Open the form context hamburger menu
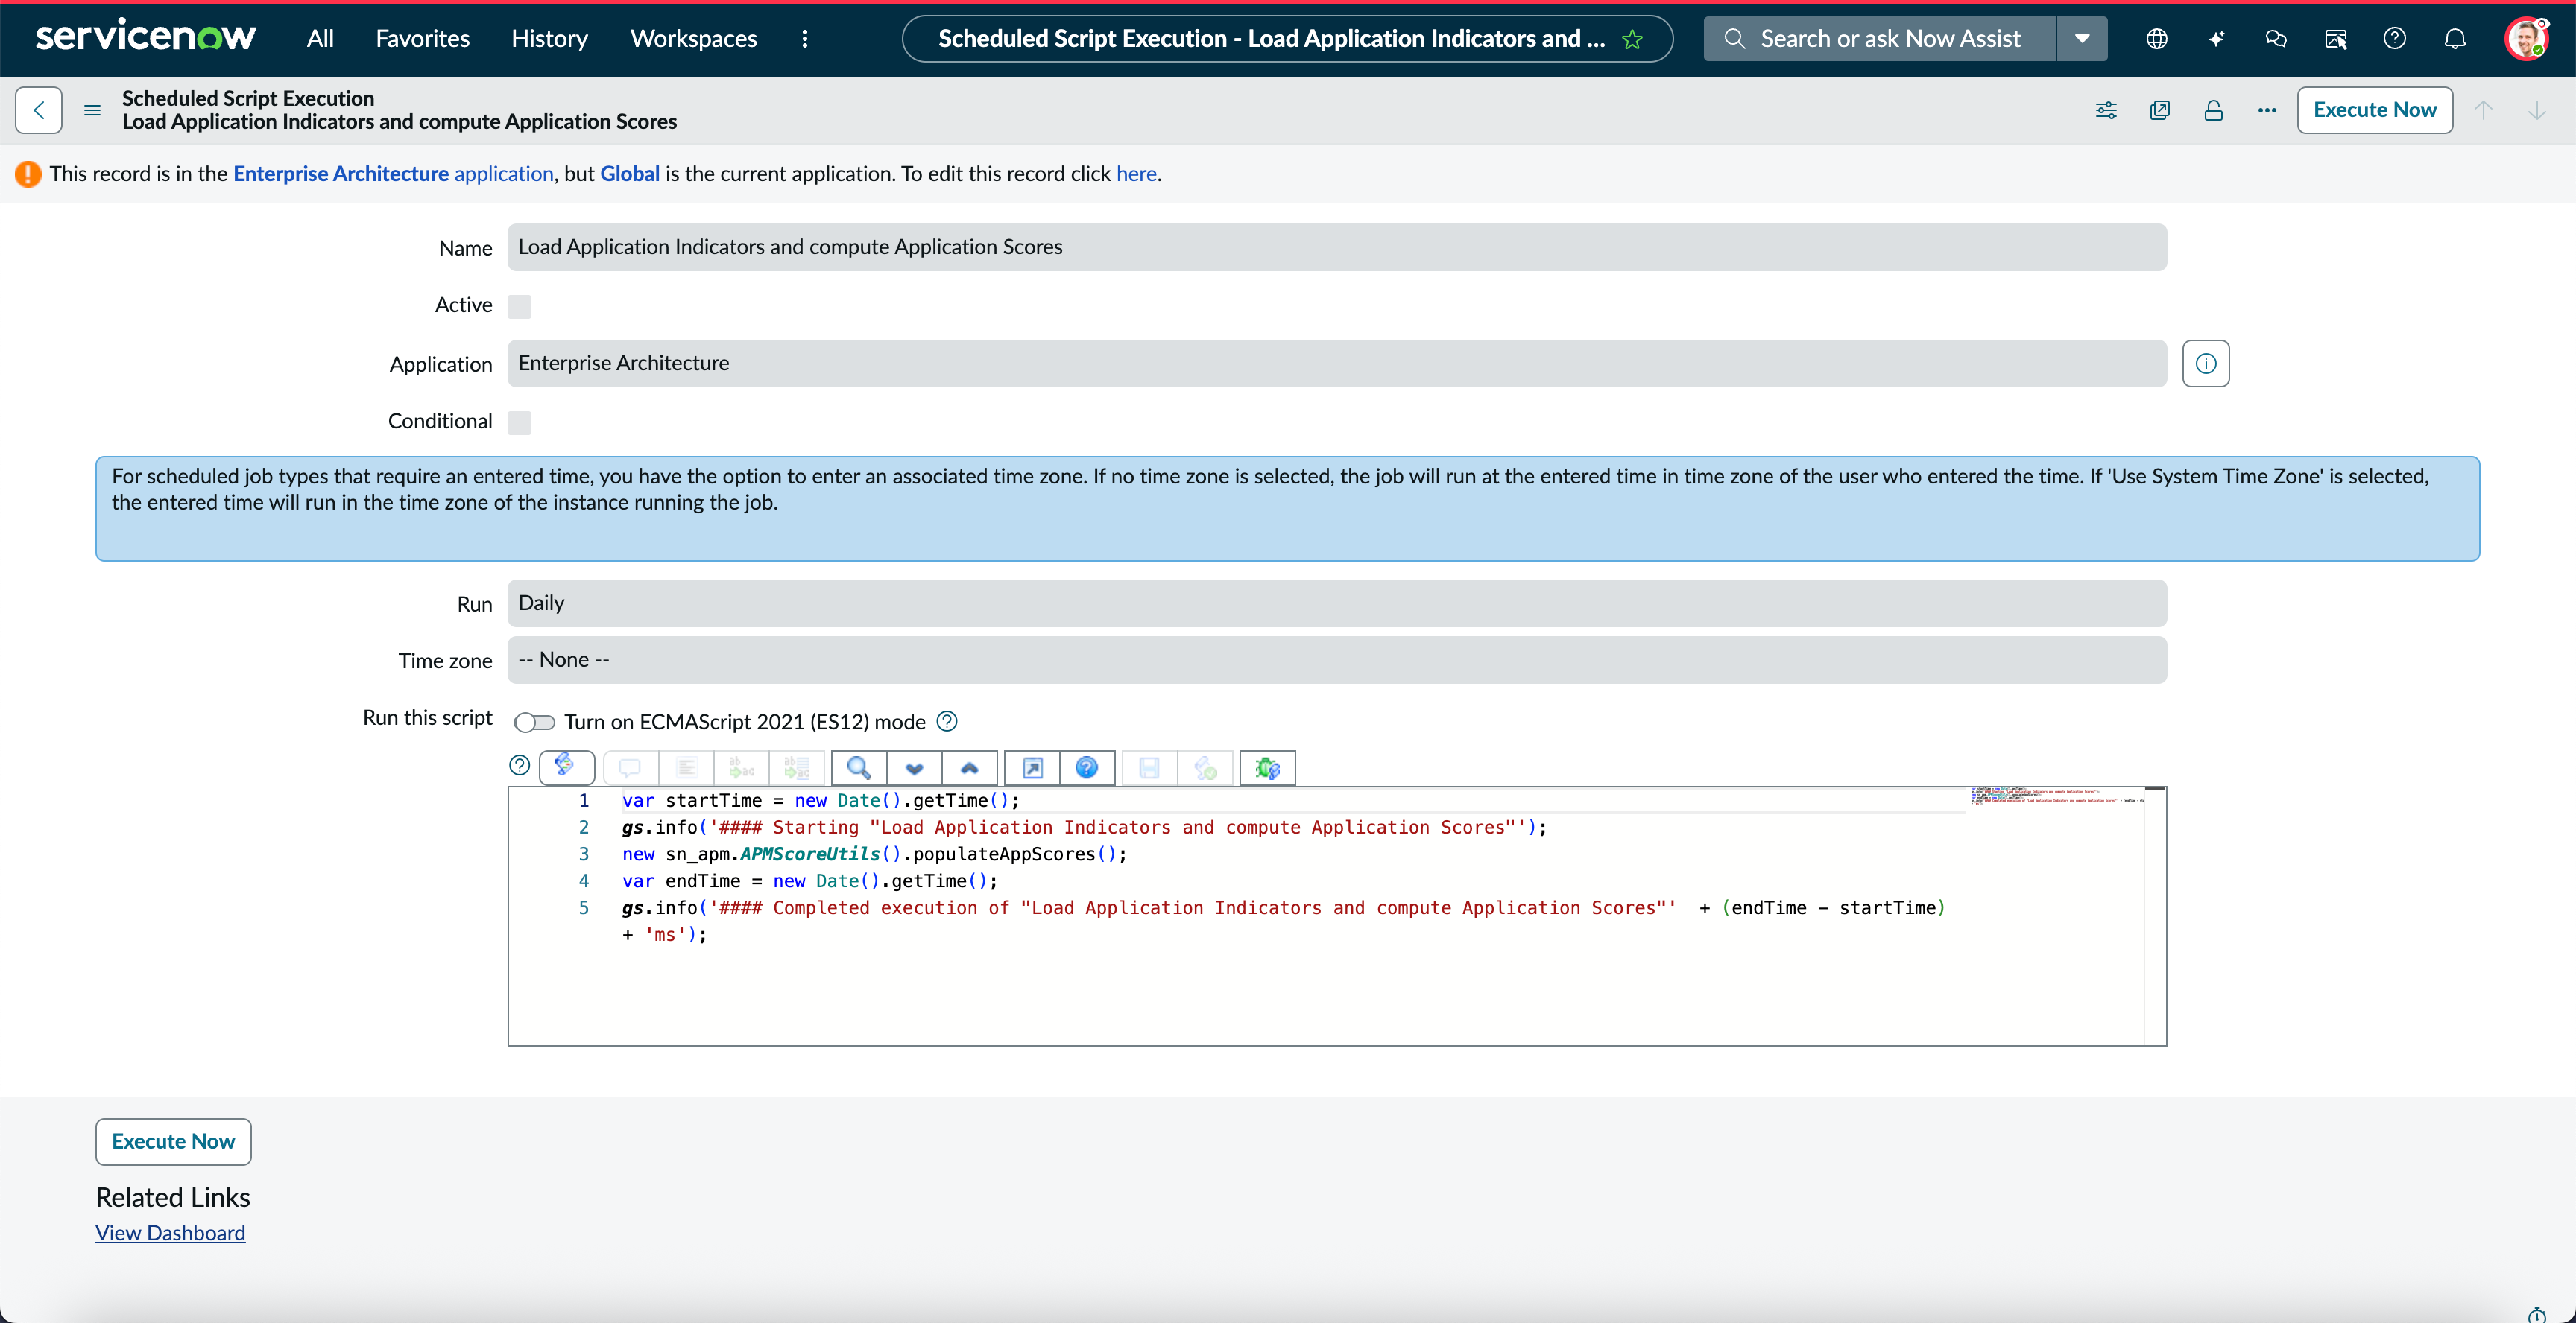Image resolution: width=2576 pixels, height=1323 pixels. [92, 110]
